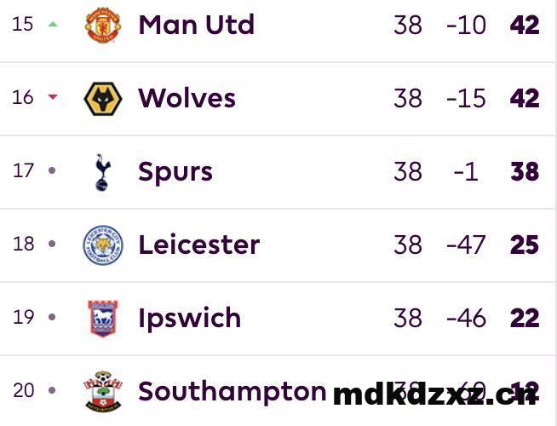The width and height of the screenshot is (557, 426).
Task: Click Spurs' 38 points value
Action: [525, 172]
